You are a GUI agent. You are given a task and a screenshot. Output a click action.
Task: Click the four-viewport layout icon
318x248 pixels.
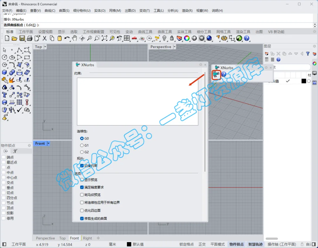(x=127, y=38)
